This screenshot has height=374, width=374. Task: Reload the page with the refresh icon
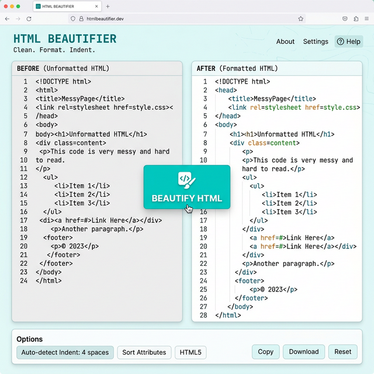tap(29, 19)
